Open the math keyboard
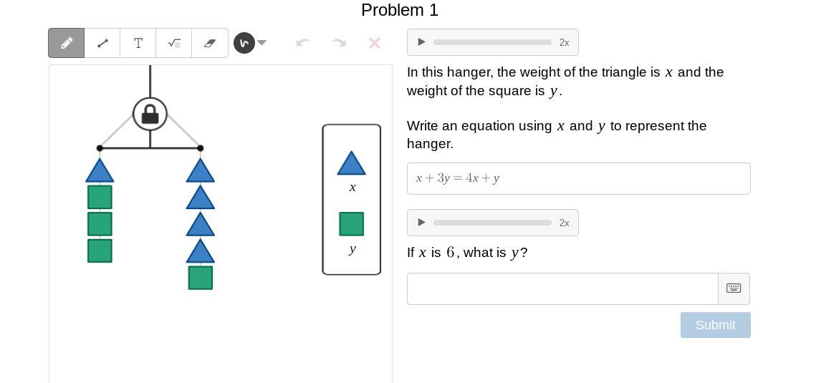The height and width of the screenshot is (383, 826). point(734,289)
